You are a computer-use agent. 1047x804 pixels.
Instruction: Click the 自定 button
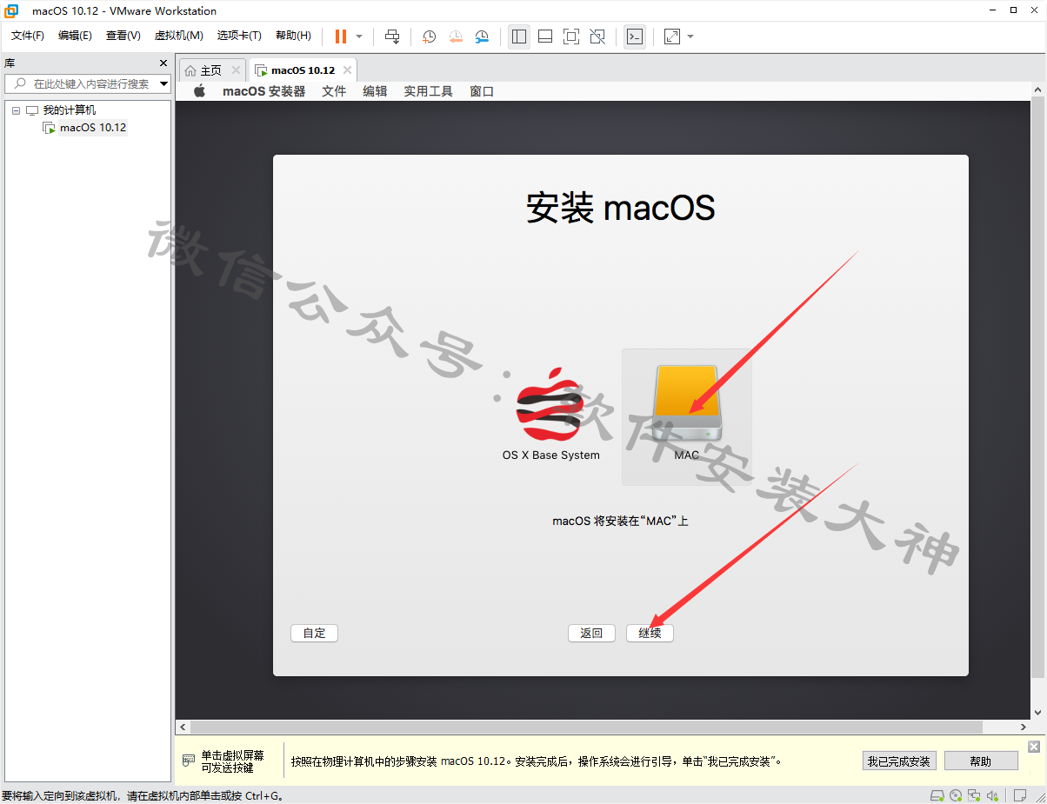pyautogui.click(x=314, y=633)
